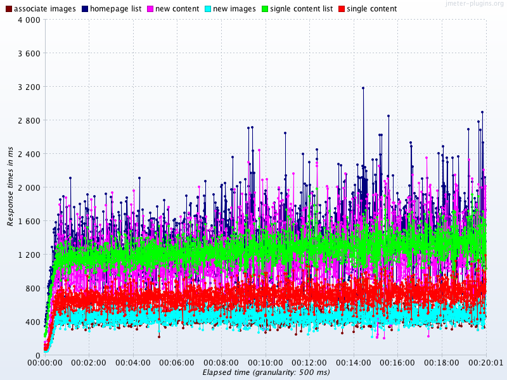Select the 'homepage list' legend label
This screenshot has height=380, width=507.
click(115, 9)
